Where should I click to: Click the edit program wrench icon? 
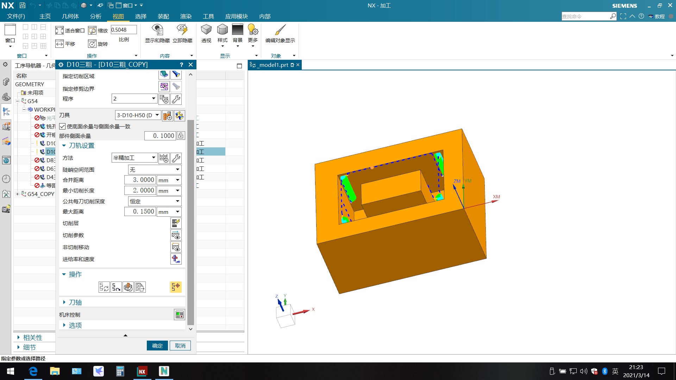coord(176,99)
